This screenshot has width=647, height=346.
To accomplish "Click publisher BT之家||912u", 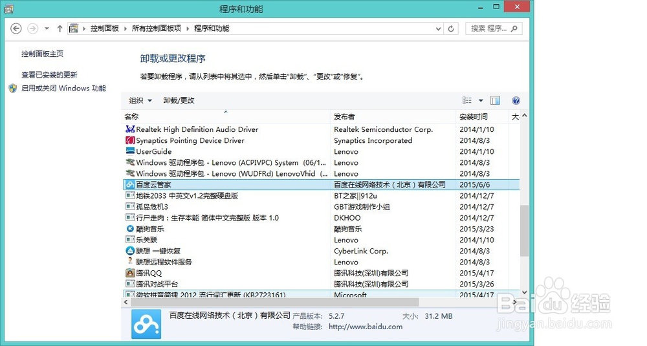I will point(355,195).
